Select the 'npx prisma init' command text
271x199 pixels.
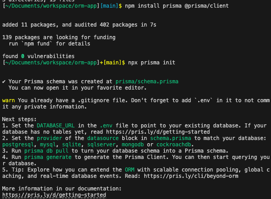tap(151, 63)
